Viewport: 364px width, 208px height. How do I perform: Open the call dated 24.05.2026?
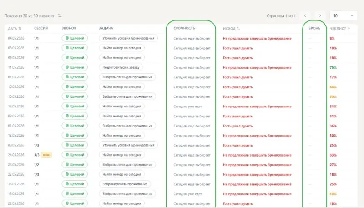tap(16, 155)
